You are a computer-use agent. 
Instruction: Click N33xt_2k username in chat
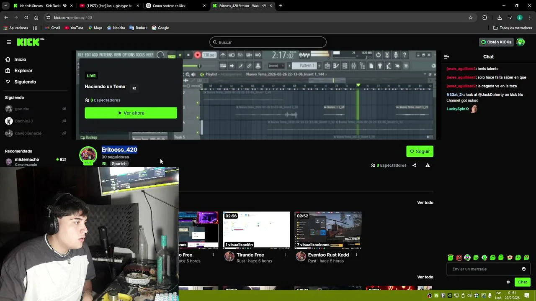455,95
